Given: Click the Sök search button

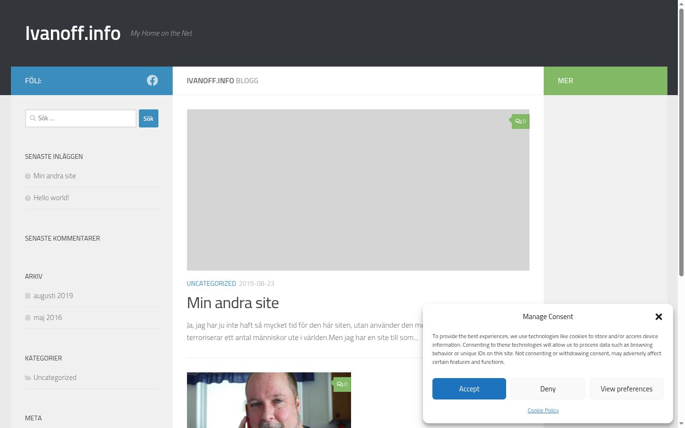Looking at the screenshot, I should 148,118.
